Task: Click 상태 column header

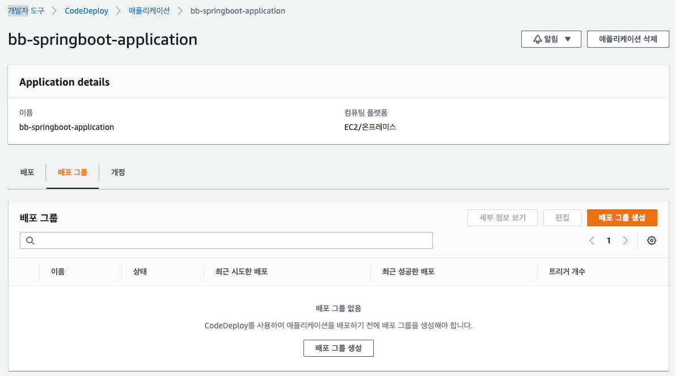Action: click(140, 272)
